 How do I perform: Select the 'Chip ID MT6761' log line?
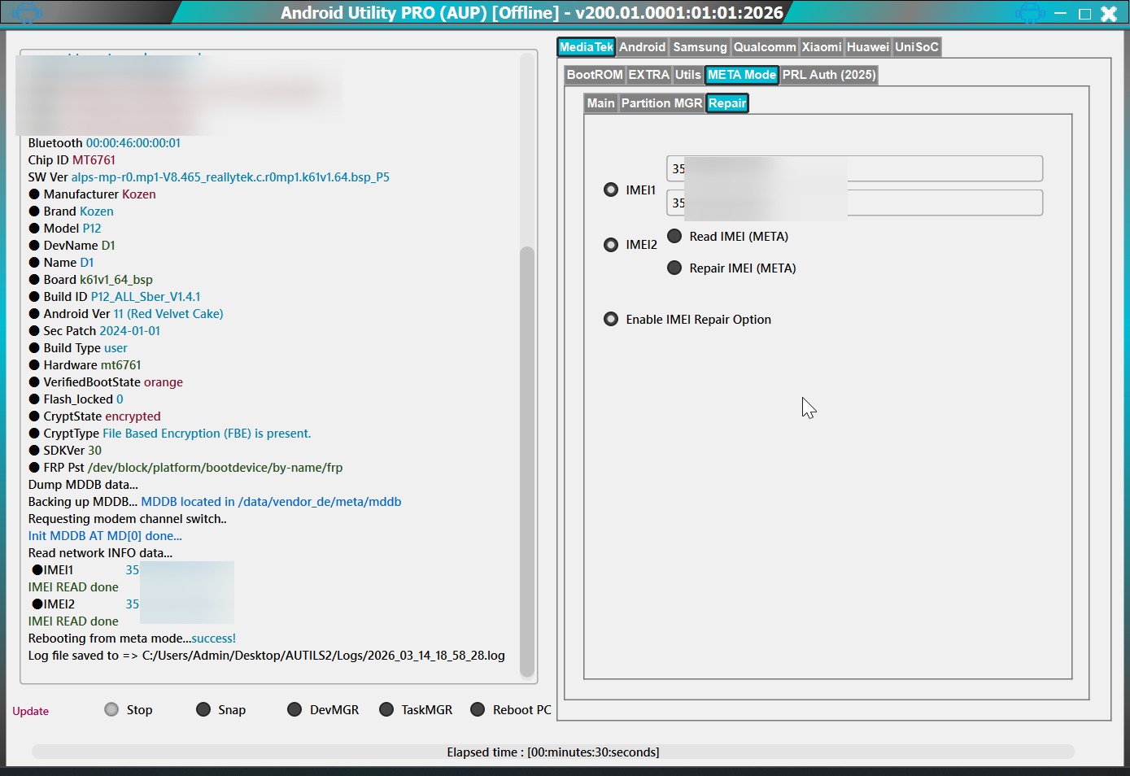(72, 160)
